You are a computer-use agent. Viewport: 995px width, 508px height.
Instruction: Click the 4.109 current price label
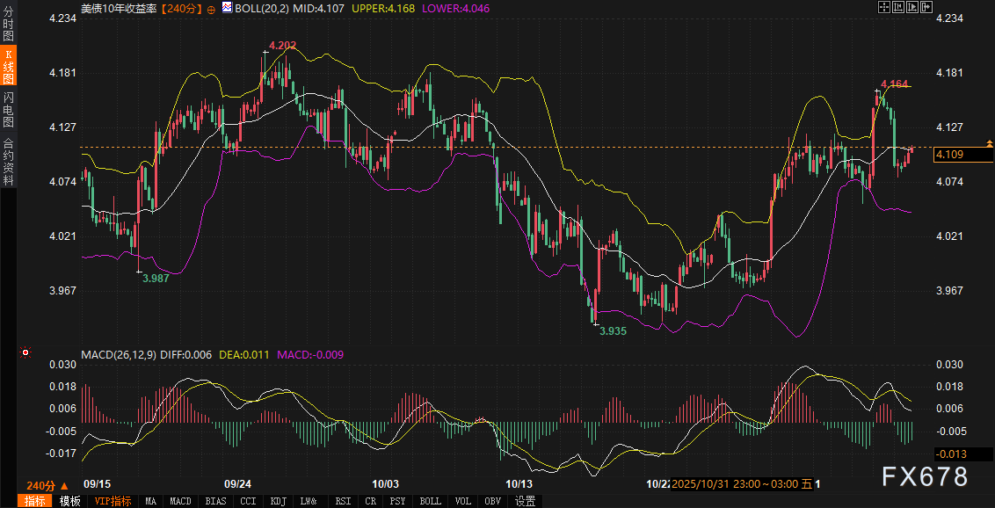962,155
